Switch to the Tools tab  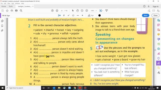pos(11,6)
